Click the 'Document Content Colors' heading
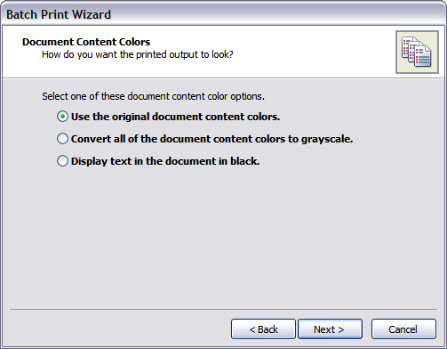Viewport: 447px width, 349px height. point(86,42)
